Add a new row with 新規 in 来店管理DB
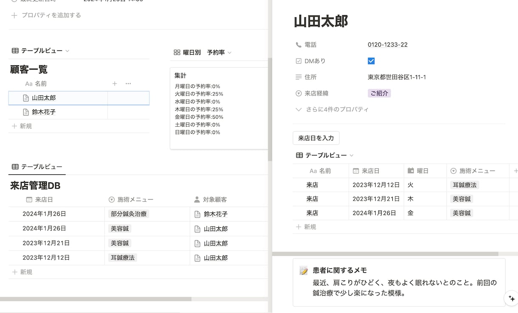518x313 pixels. click(x=22, y=272)
